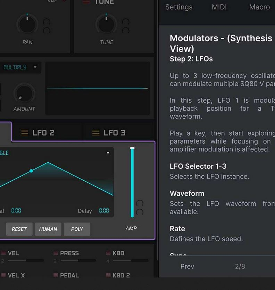Screen dimensions: 275x290
Task: Switch to the LFO 2 tab
Action: click(x=47, y=132)
